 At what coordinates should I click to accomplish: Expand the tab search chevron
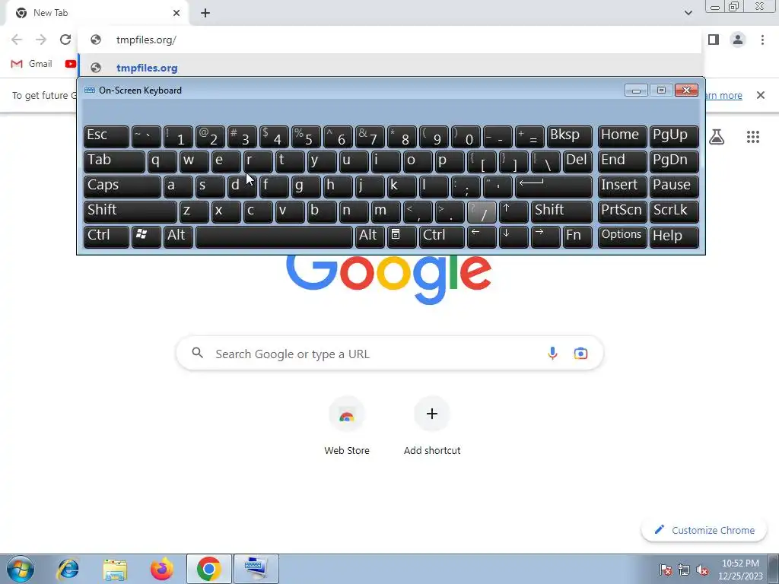click(688, 13)
